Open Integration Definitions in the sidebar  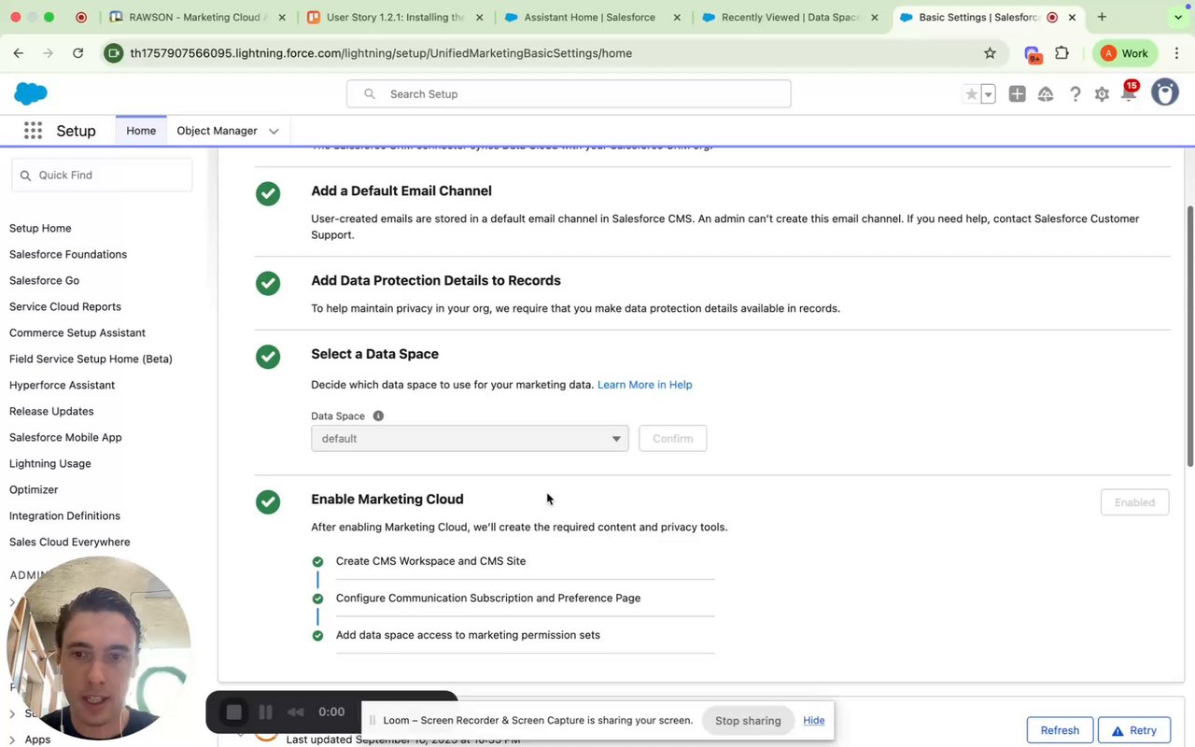click(x=64, y=515)
